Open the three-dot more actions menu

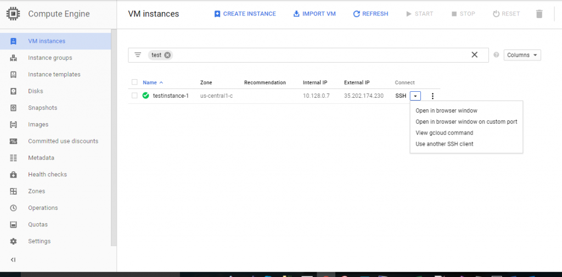click(432, 96)
